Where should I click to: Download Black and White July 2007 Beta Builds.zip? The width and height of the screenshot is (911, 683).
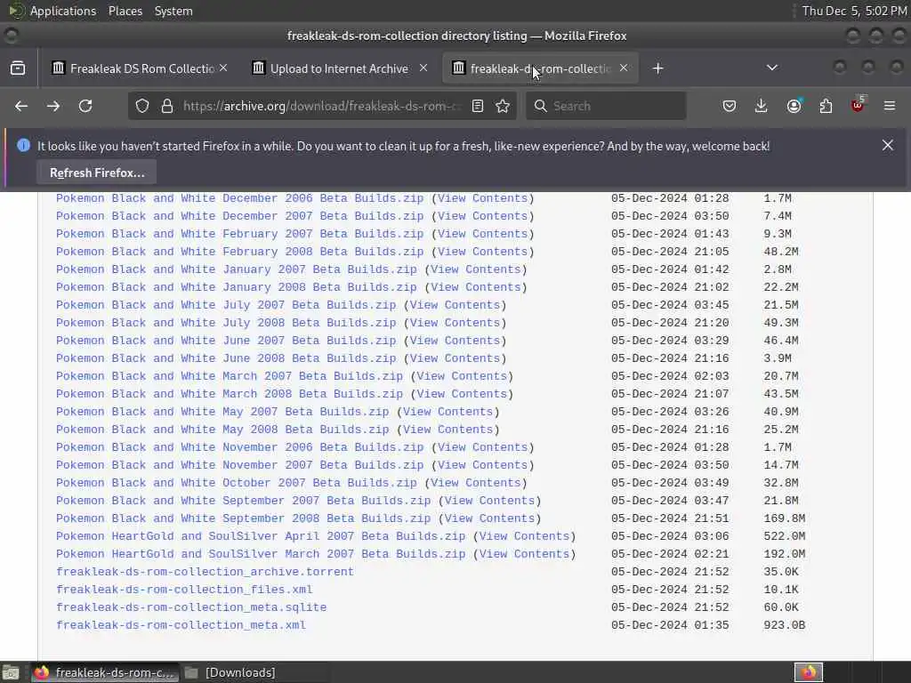click(x=226, y=306)
